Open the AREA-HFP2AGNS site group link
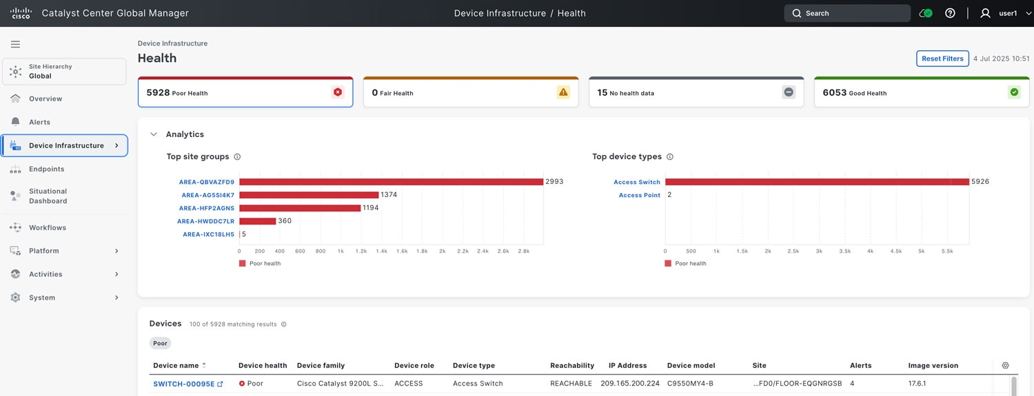 coord(207,208)
